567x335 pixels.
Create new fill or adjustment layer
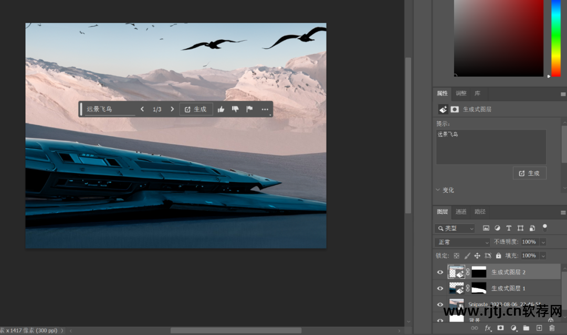point(513,328)
